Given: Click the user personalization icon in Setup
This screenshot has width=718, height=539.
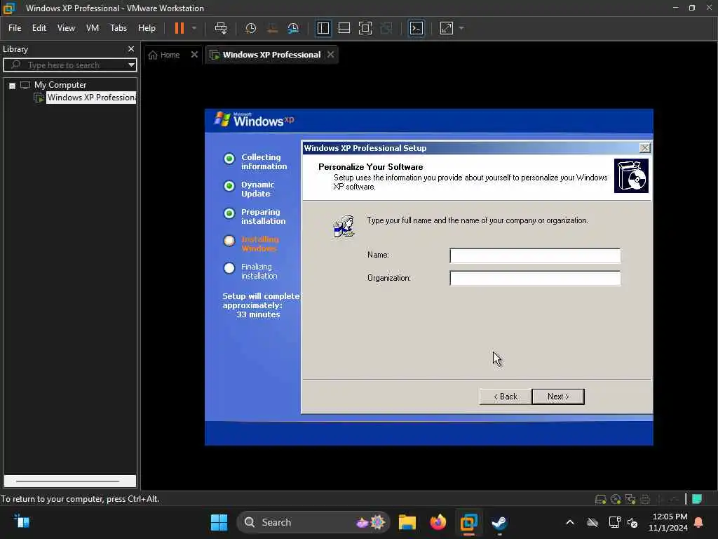Looking at the screenshot, I should click(x=344, y=226).
